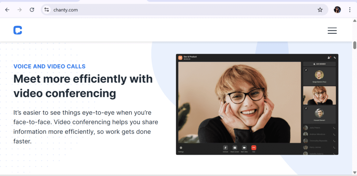Click the "Timmothy Reynolds" name
357x176 pixels.
[x=318, y=141]
